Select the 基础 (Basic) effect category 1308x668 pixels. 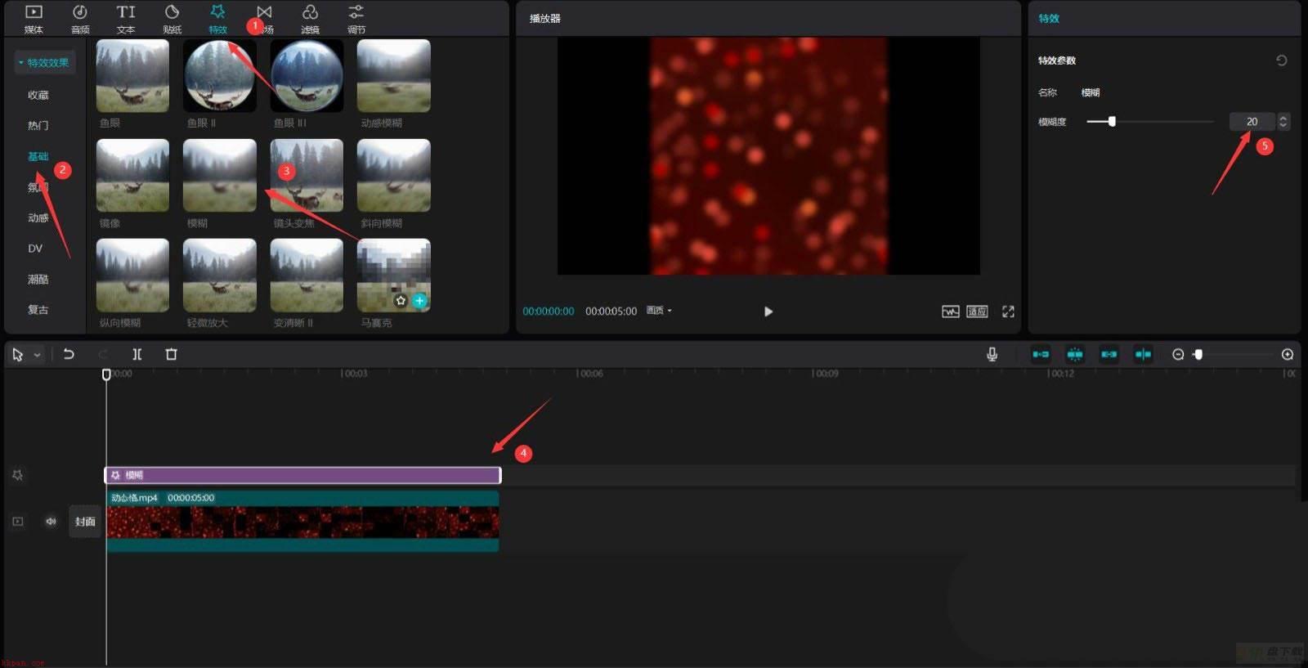pyautogui.click(x=38, y=156)
